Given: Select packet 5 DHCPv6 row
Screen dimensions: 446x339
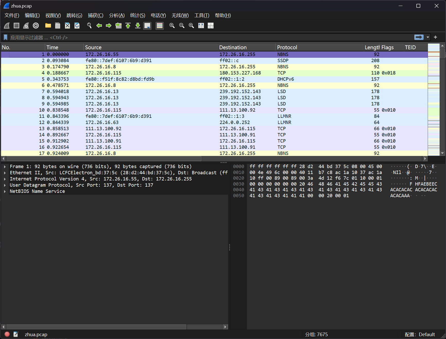Looking at the screenshot, I should [x=214, y=79].
